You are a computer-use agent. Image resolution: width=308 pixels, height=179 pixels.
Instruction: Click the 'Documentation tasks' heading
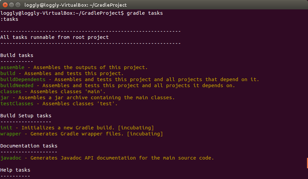(x=29, y=146)
